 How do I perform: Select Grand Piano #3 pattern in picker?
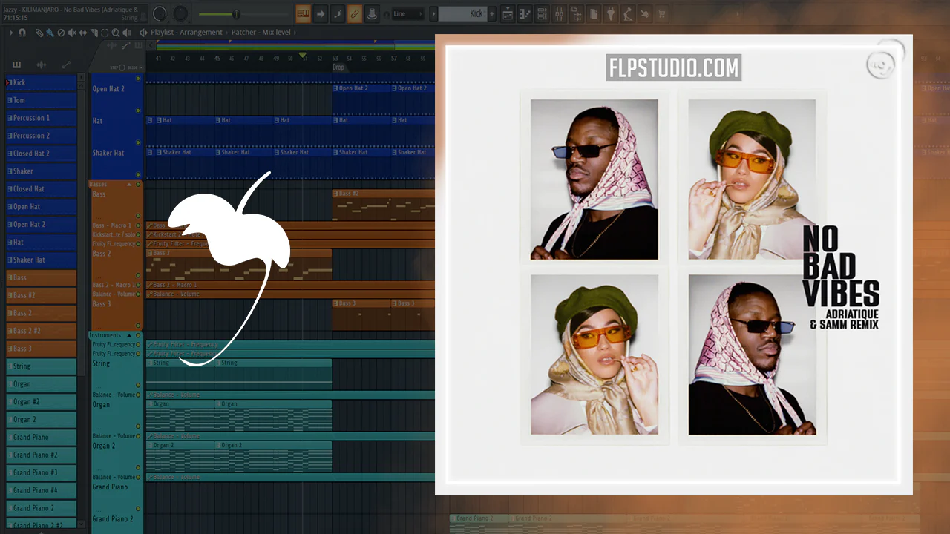click(x=41, y=472)
